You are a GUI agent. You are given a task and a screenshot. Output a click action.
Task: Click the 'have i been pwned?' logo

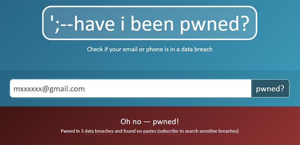coord(150,23)
